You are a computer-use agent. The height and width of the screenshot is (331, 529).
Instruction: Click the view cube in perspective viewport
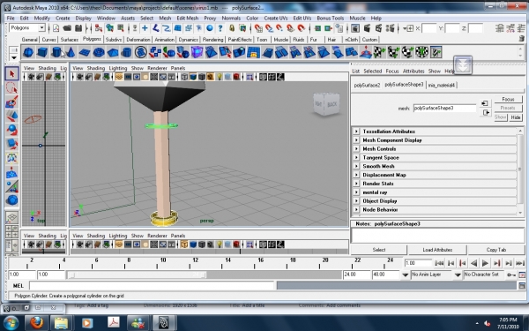point(326,104)
